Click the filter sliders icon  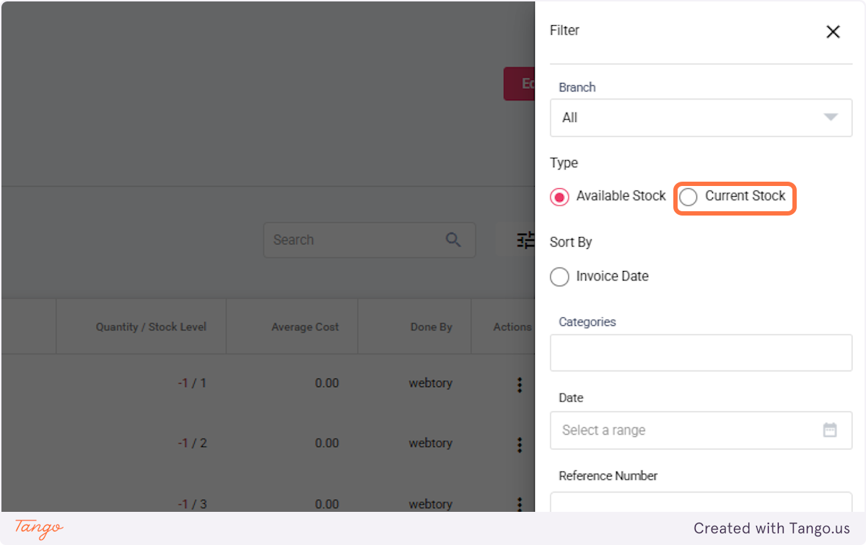[x=525, y=240]
